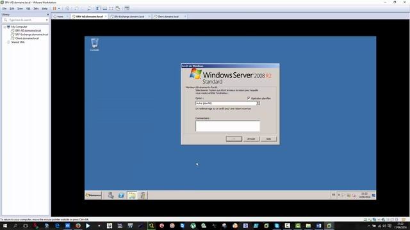Select SRV-Exchange.domaine.local in the library
The width and height of the screenshot is (410, 230).
pyautogui.click(x=31, y=34)
